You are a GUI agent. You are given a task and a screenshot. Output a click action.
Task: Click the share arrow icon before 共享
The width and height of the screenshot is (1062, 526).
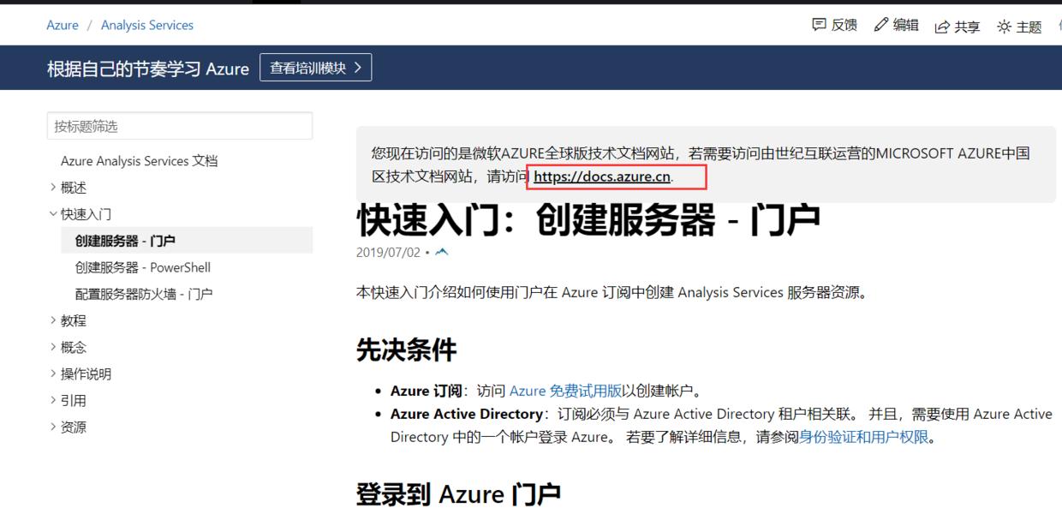(x=944, y=25)
